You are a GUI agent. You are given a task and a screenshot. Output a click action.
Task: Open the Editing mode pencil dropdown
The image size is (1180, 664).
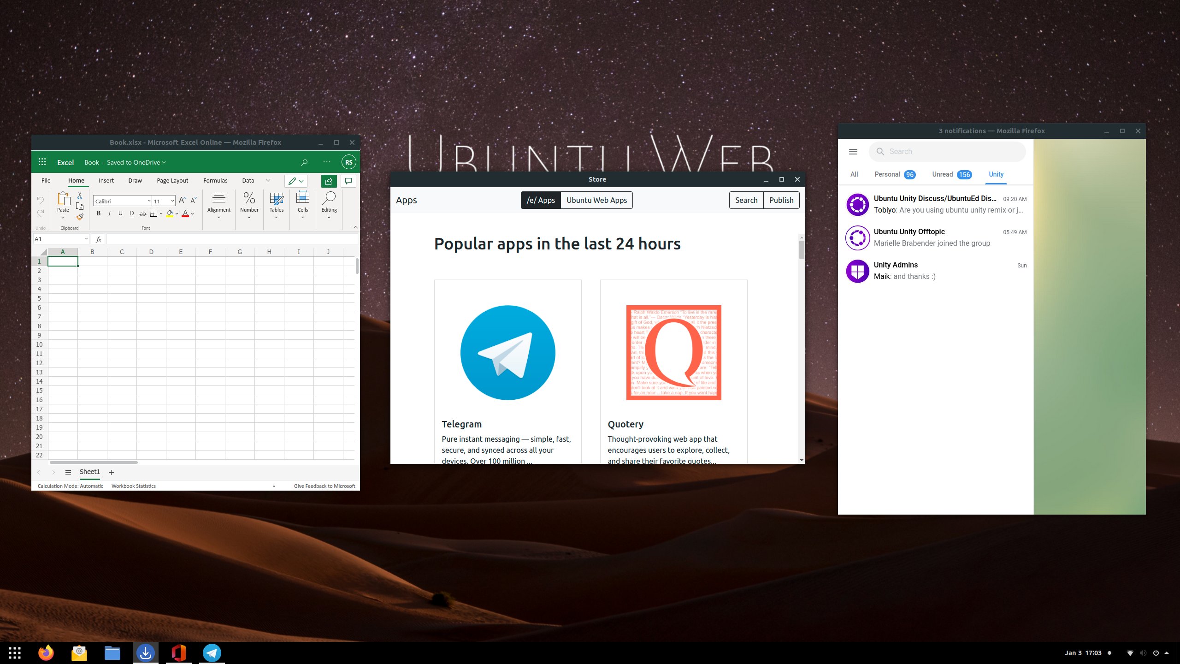click(x=296, y=181)
